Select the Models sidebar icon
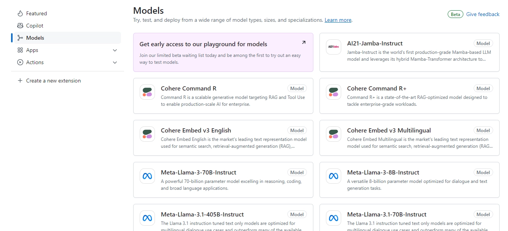 pos(20,37)
